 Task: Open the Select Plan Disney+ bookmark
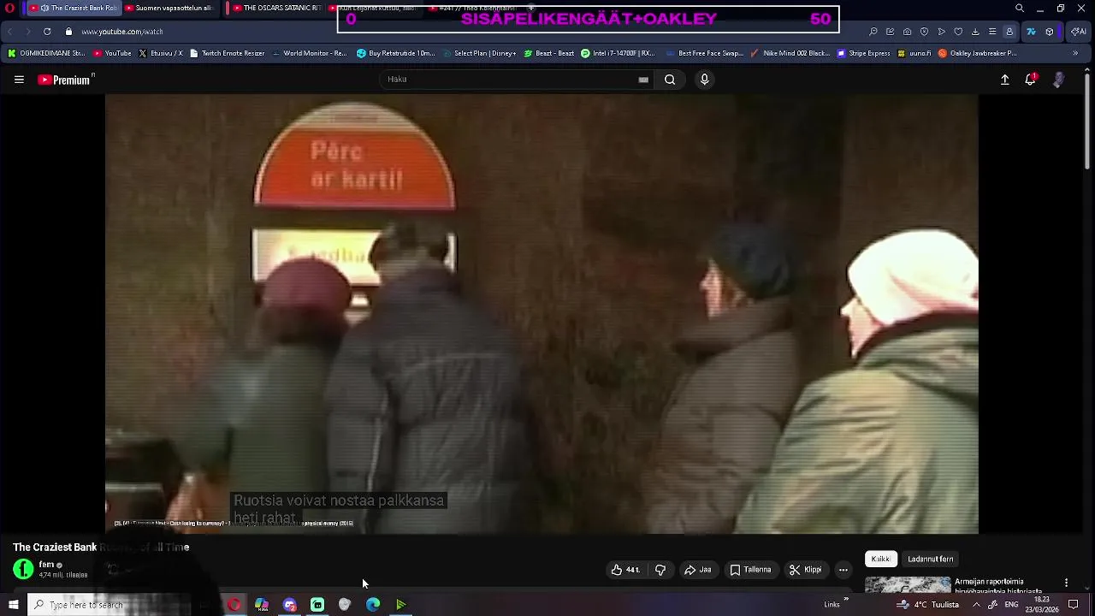coord(478,53)
